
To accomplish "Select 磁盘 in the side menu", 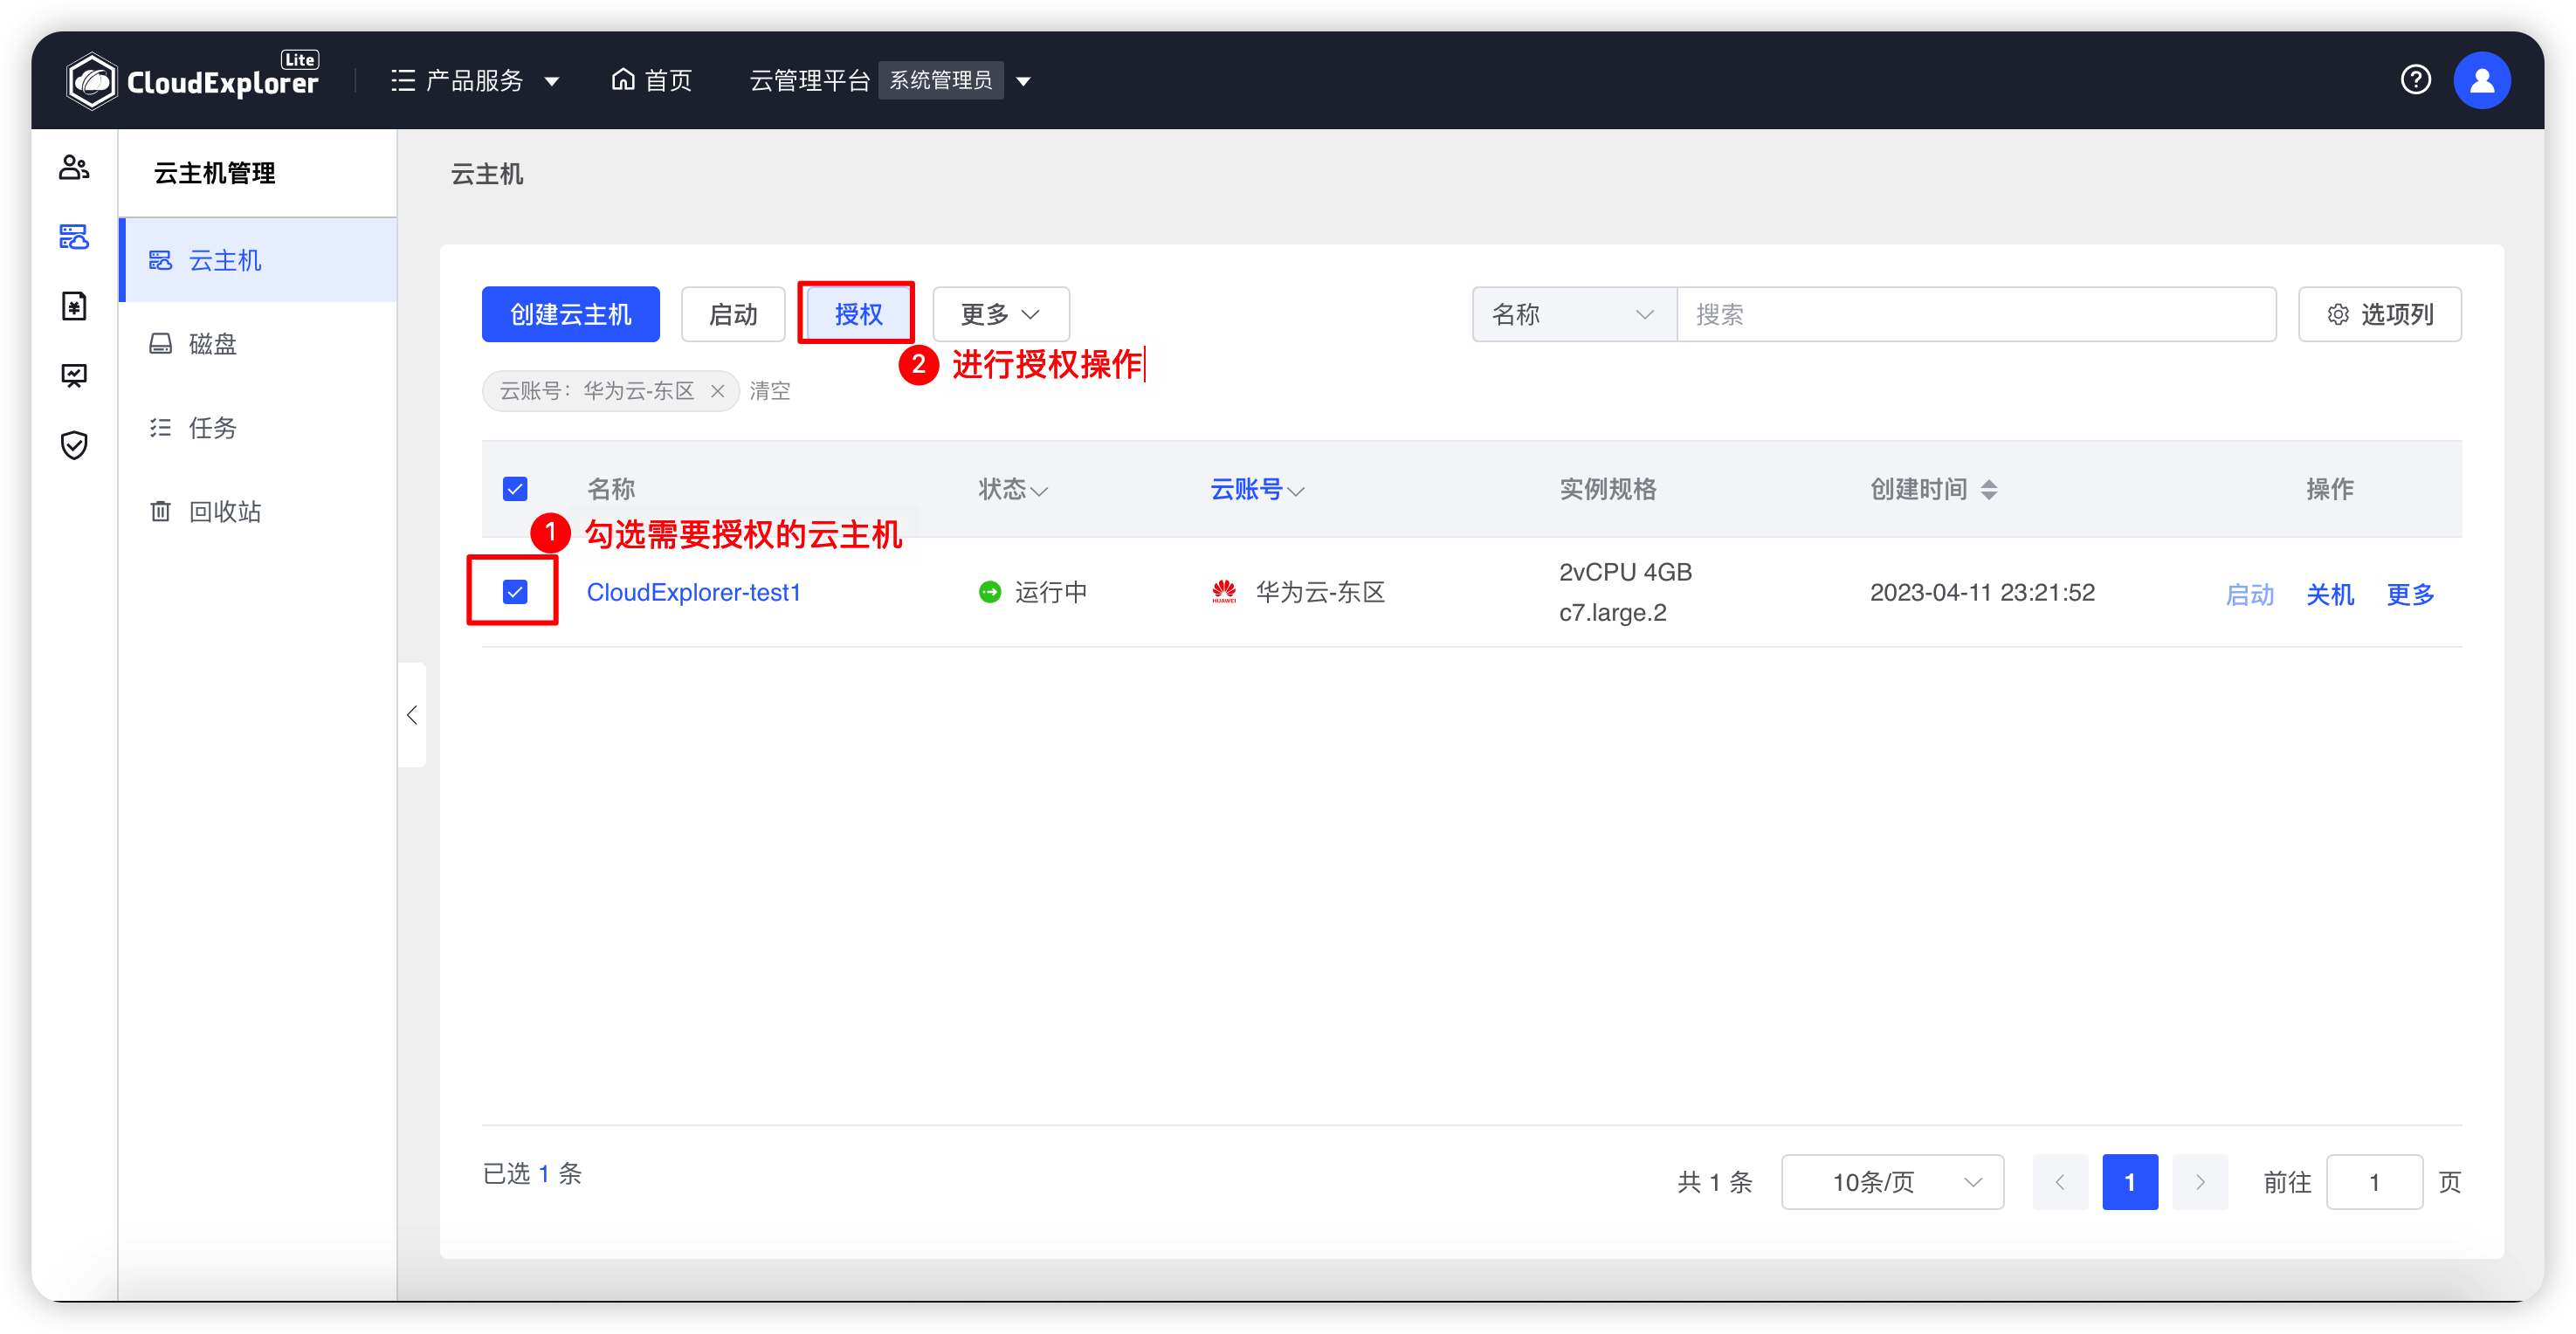I will (258, 344).
